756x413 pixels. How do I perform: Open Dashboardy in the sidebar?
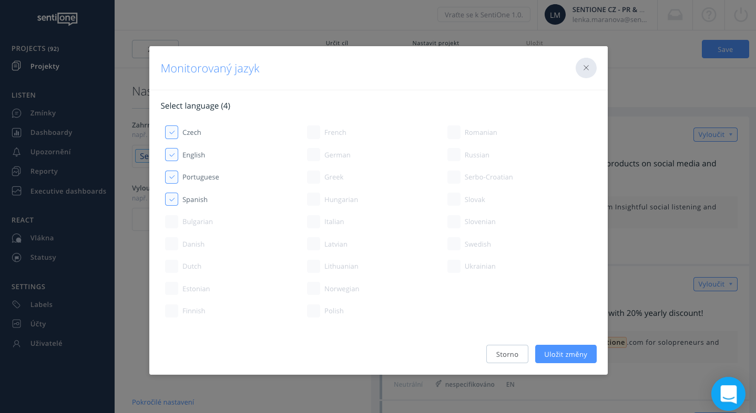[x=51, y=132]
